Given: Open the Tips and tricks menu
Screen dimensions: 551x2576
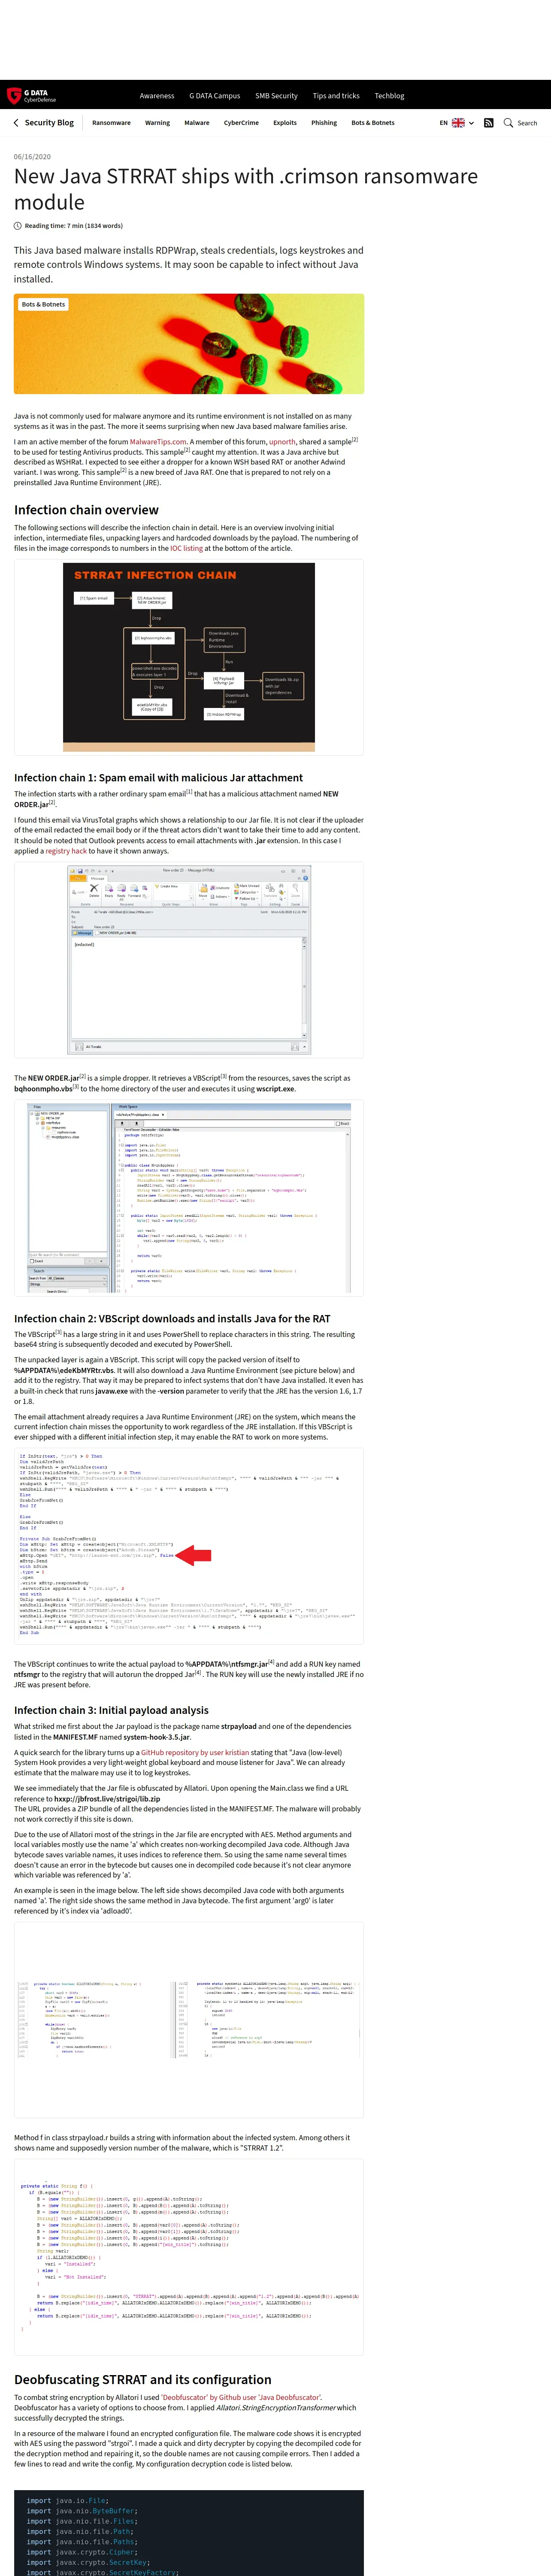Looking at the screenshot, I should point(336,96).
